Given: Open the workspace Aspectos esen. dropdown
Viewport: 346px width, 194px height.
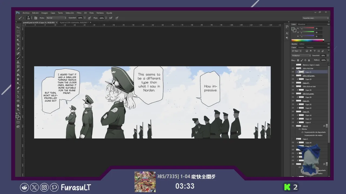Looking at the screenshot, I should tap(316, 18).
